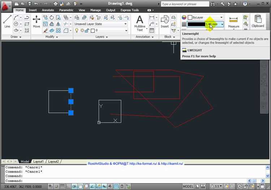The height and width of the screenshot is (190, 271).
Task: Click the layer 0 color square swatch
Action: 93,31
